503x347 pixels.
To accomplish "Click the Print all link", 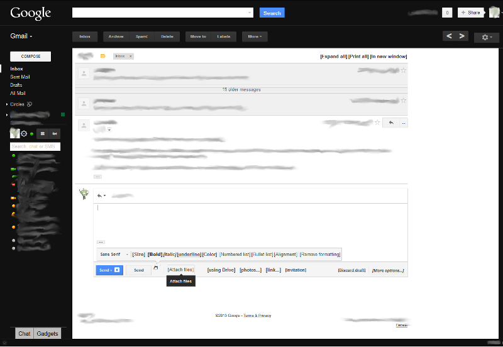I will click(x=358, y=57).
